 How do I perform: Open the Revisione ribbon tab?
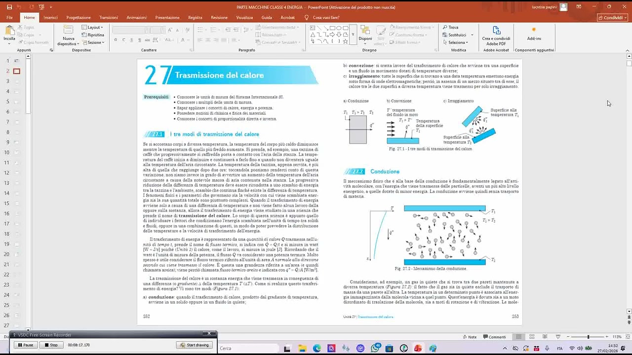click(219, 17)
